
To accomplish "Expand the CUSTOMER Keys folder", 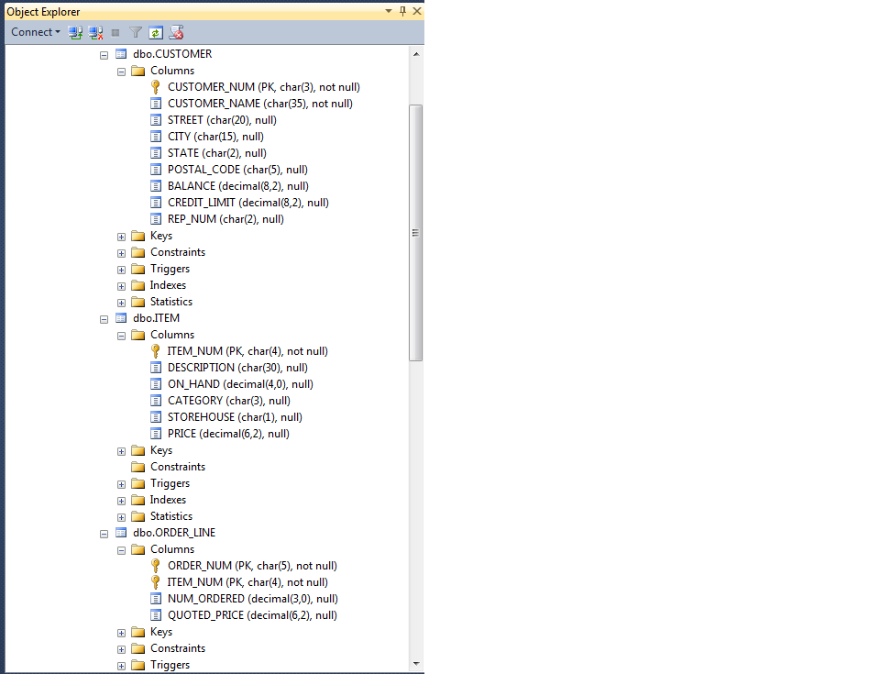I will coord(121,237).
